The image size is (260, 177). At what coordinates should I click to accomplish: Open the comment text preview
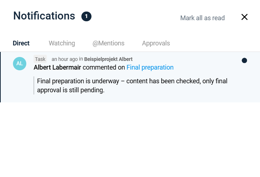(132, 85)
